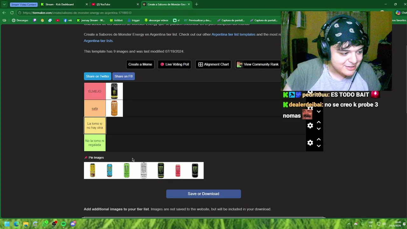Toggle Pin Images option

[x=94, y=157]
